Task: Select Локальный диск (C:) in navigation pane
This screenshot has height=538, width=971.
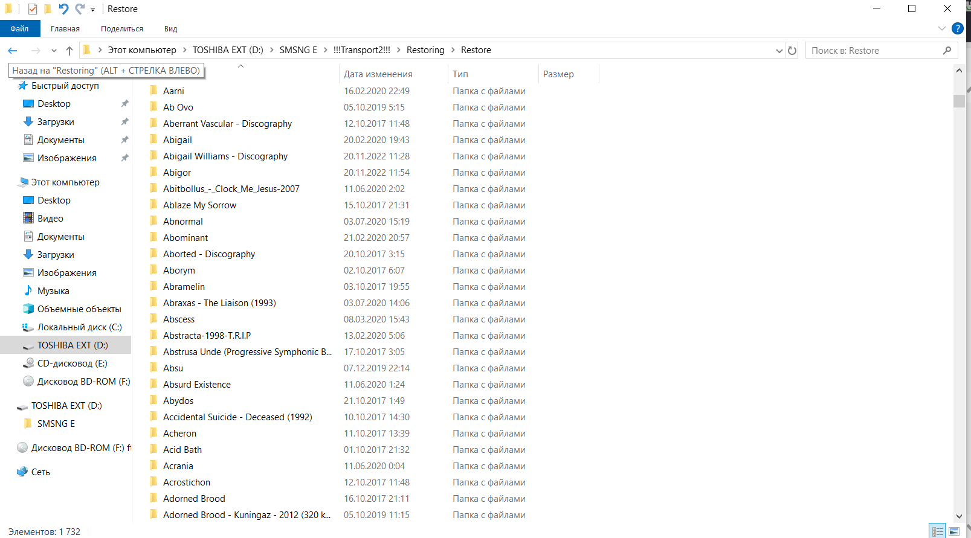Action: click(x=79, y=327)
